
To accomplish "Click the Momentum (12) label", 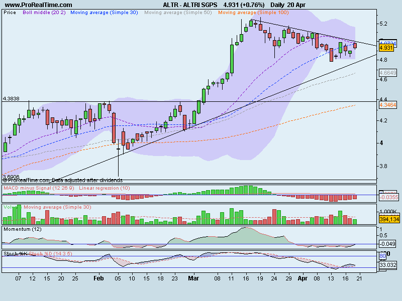I will 23,229.
